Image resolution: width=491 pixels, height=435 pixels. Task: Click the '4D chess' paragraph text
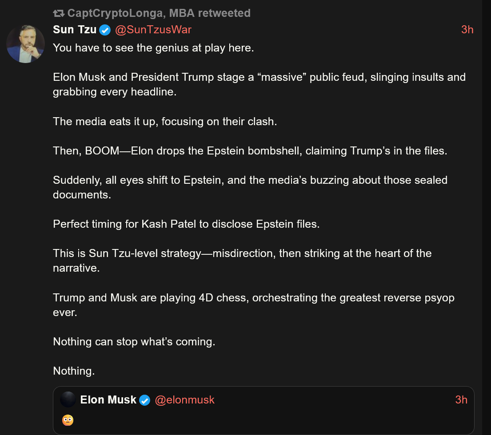coord(254,305)
